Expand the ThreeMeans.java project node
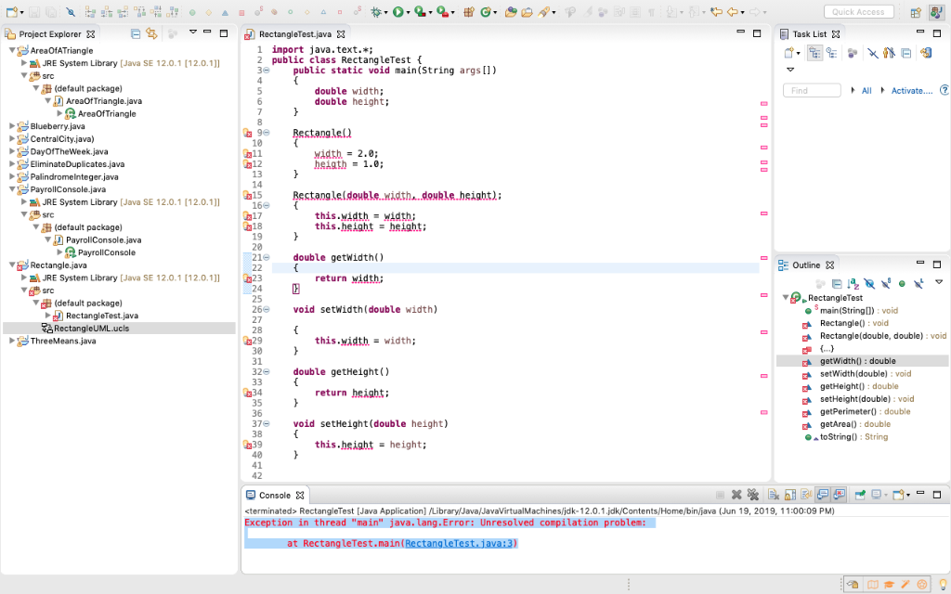Image resolution: width=951 pixels, height=594 pixels. (x=11, y=341)
